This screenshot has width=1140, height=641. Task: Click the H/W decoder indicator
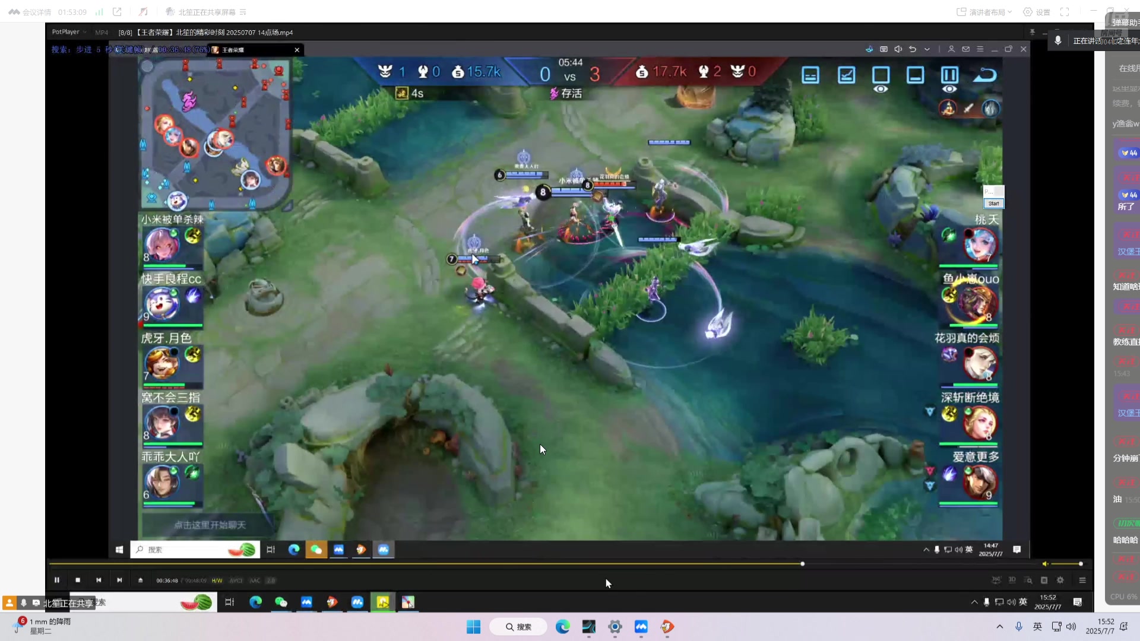217,580
